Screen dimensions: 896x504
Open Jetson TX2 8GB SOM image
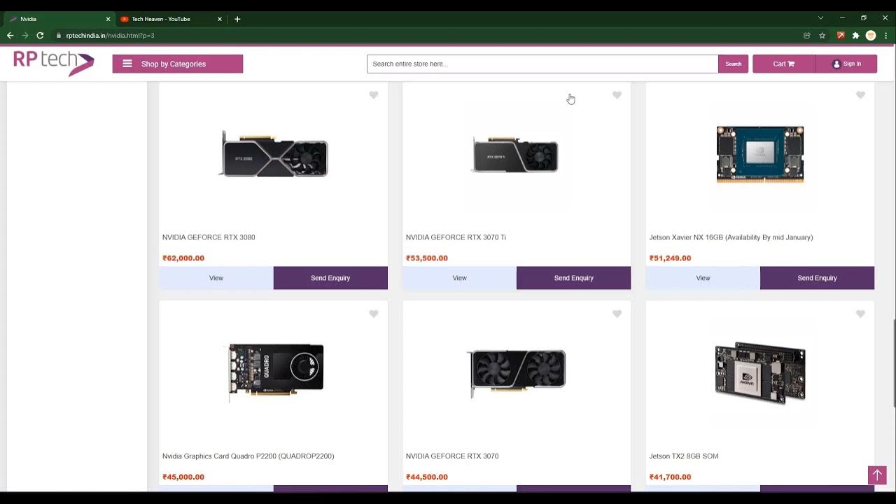(x=760, y=373)
